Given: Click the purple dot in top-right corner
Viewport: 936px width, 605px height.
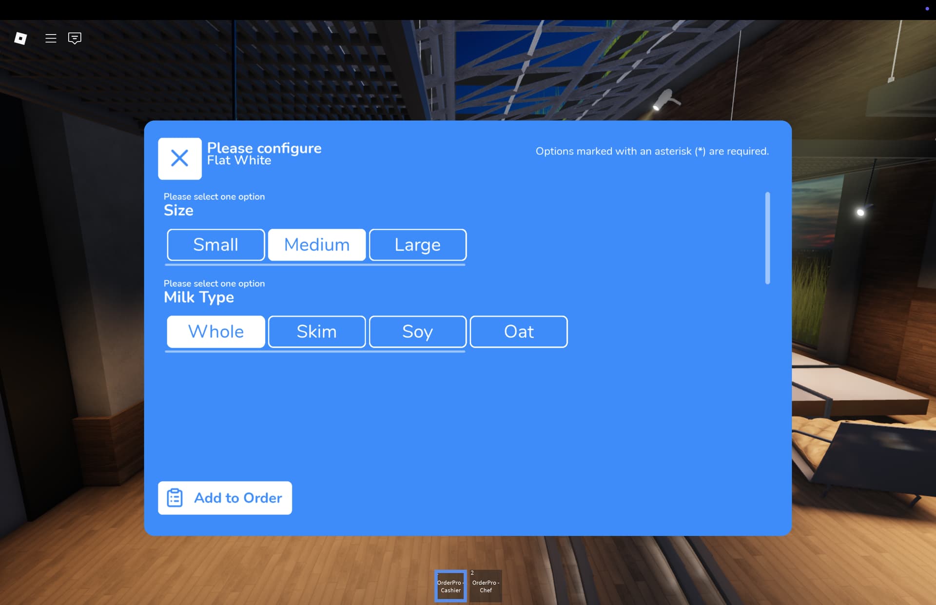Looking at the screenshot, I should point(927,9).
